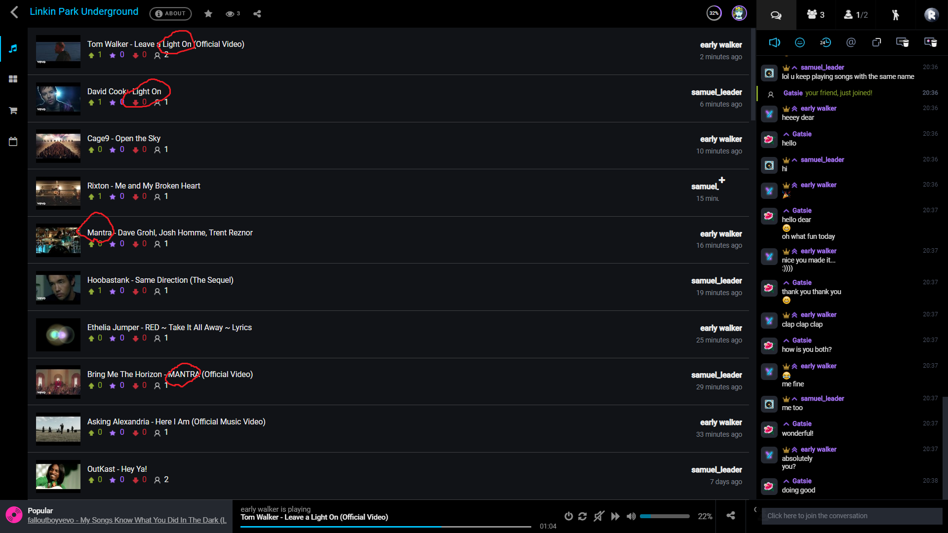Image resolution: width=948 pixels, height=533 pixels.
Task: Click the OutKast - Hey Ya! title
Action: coord(117,469)
